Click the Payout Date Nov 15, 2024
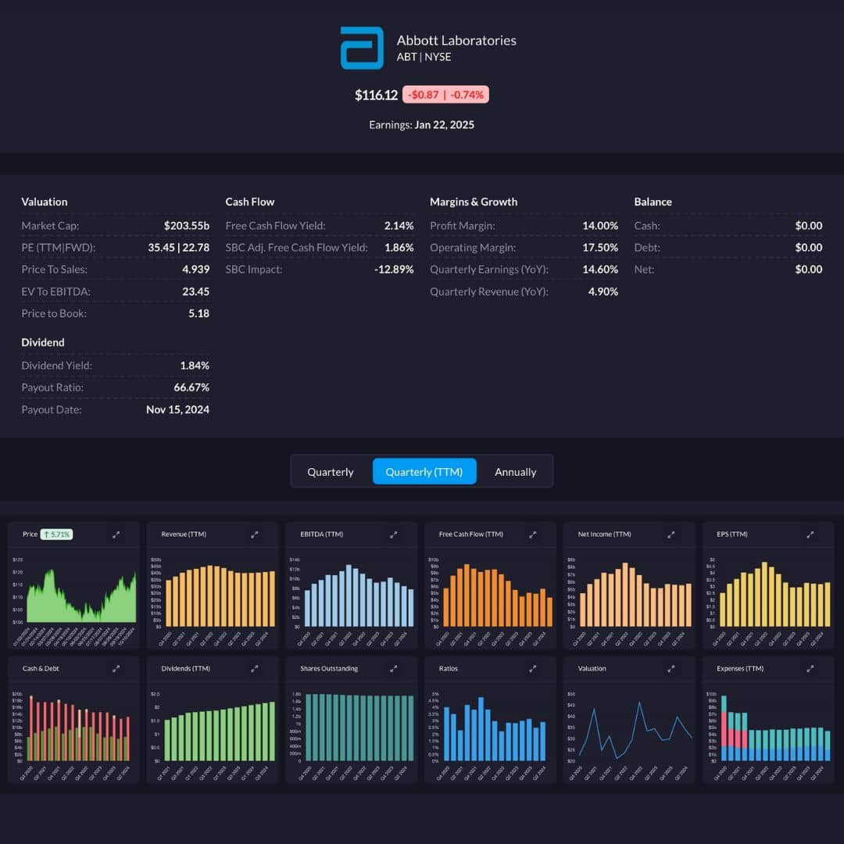The height and width of the screenshot is (844, 844). 177,409
